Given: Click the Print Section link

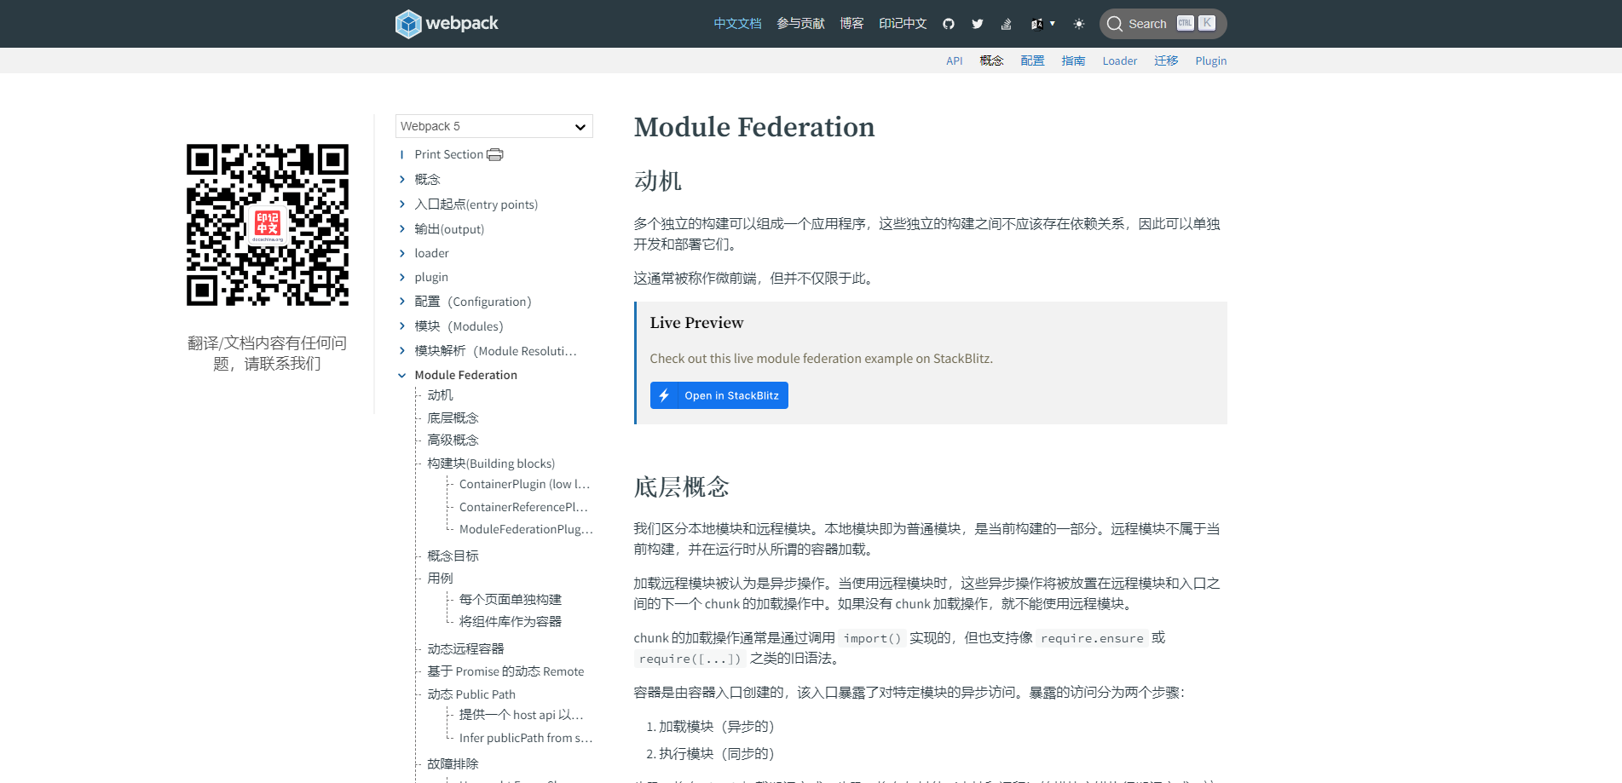Looking at the screenshot, I should coord(448,154).
